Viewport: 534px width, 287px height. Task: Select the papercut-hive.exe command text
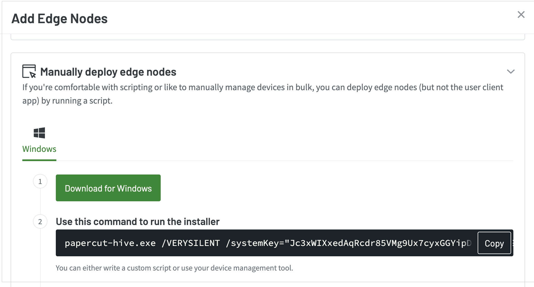[x=110, y=243]
